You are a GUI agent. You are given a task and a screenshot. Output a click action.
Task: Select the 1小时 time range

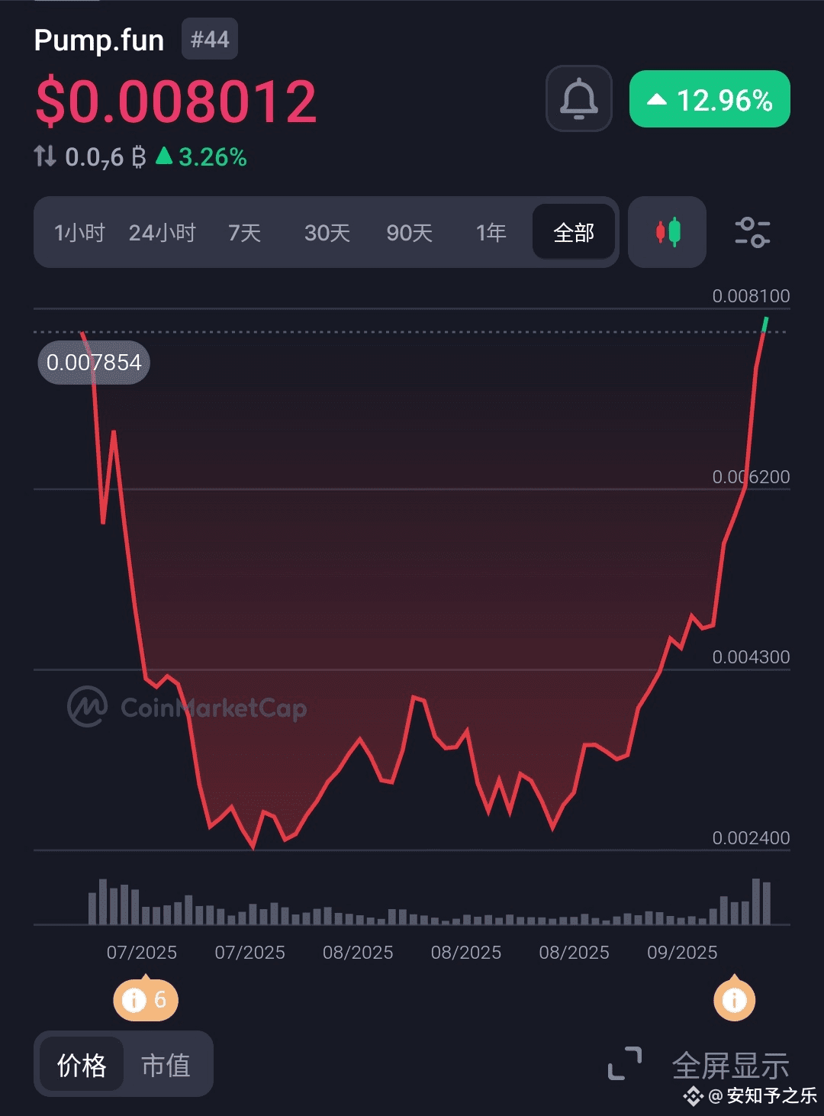(79, 233)
